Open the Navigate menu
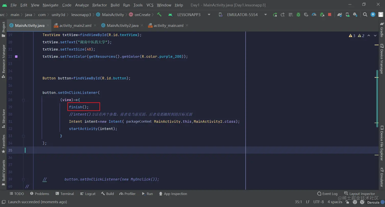Viewport: 385px width, 207px height. pos(50,5)
